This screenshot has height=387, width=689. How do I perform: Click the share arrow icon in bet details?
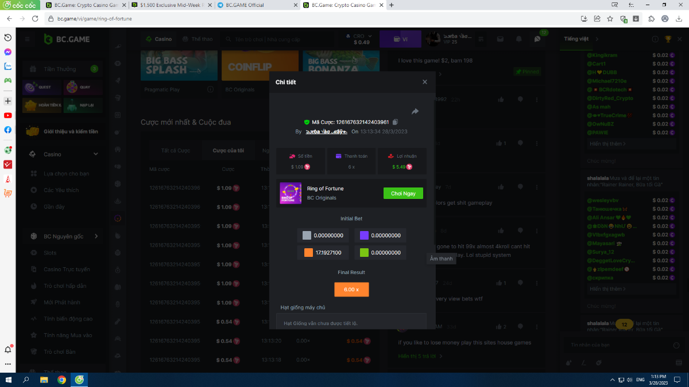[415, 111]
